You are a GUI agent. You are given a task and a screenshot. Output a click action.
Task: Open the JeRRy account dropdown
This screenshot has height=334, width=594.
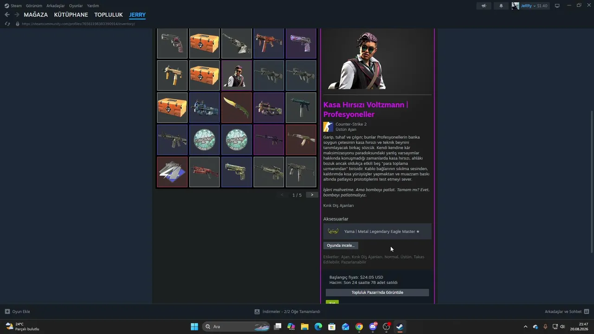[529, 6]
